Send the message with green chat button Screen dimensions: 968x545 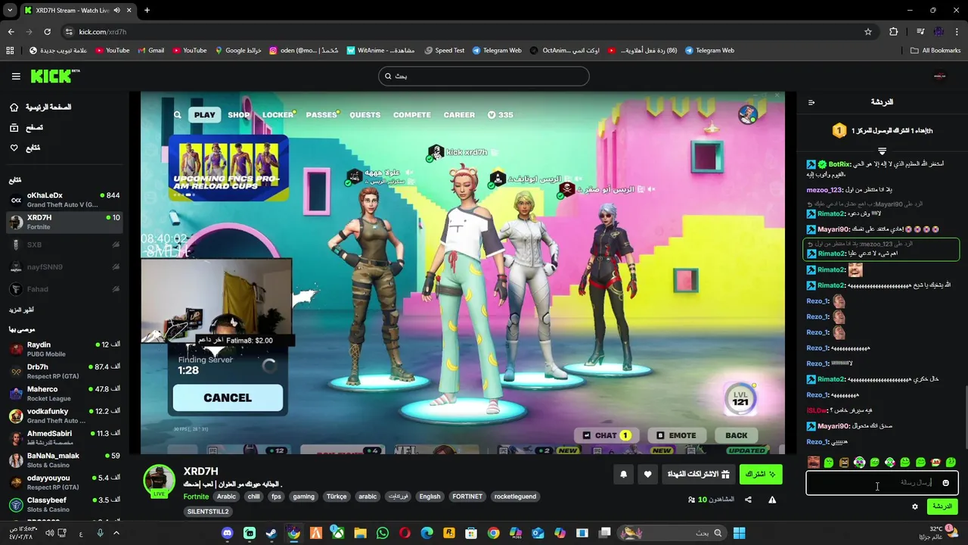(x=942, y=506)
